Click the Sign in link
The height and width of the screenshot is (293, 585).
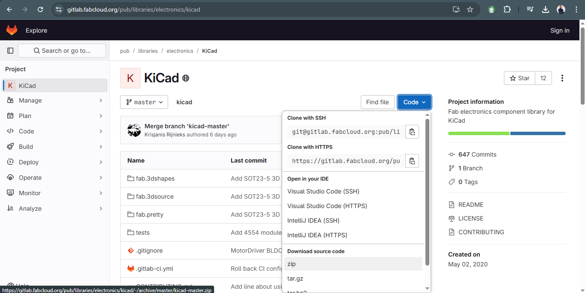point(560,30)
